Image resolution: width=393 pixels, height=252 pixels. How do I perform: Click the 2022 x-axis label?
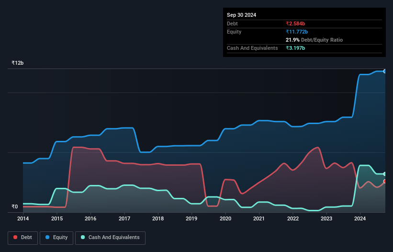[293, 218]
